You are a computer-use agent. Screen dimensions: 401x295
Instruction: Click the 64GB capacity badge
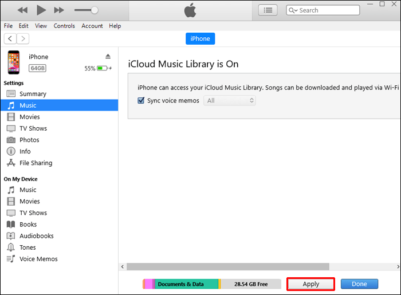tap(37, 68)
